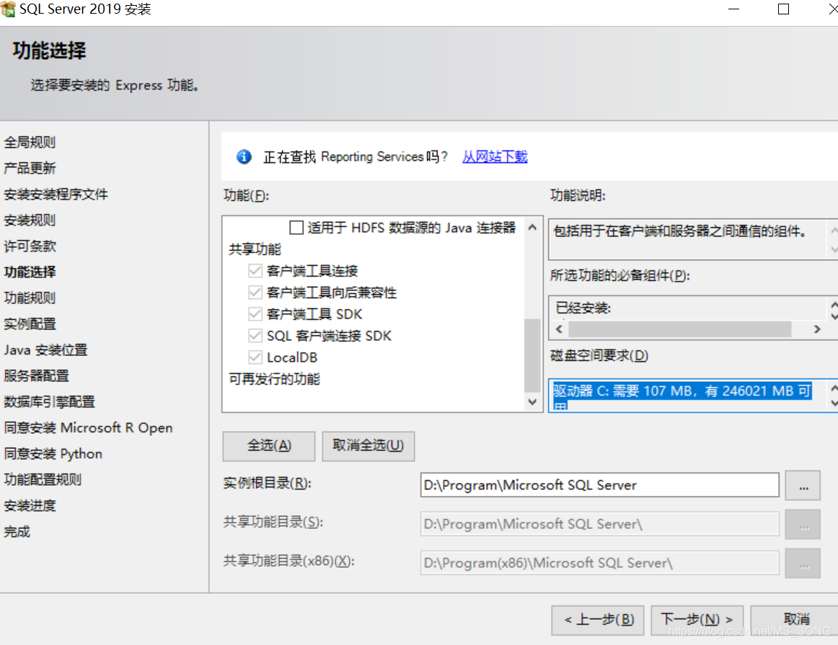Click feature list scrollbar up arrow

[x=532, y=228]
